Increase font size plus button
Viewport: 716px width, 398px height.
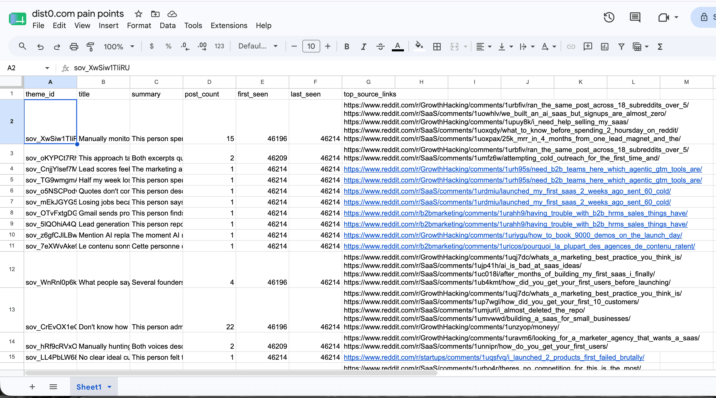[328, 46]
